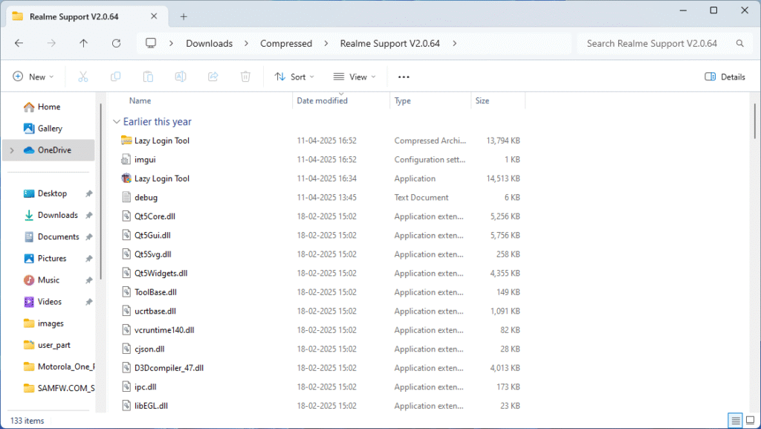Open the See more three-dots menu
Screen dimensions: 761x429
pyautogui.click(x=404, y=77)
